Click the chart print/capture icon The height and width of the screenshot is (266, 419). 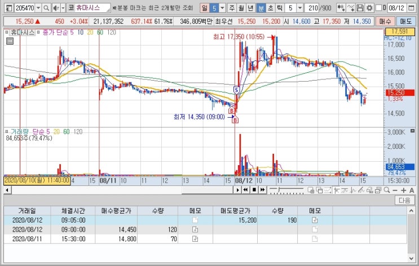(378, 190)
